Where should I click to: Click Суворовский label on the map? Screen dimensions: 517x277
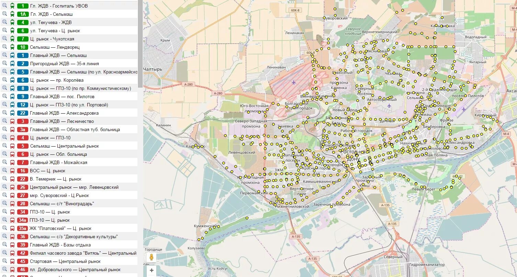335,18
